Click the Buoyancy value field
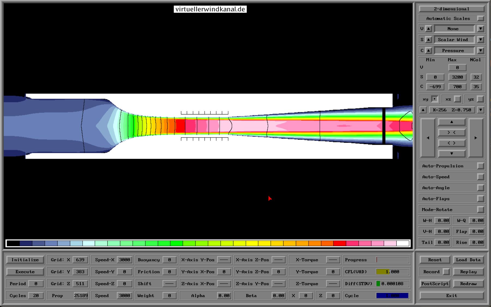 [x=169, y=260]
